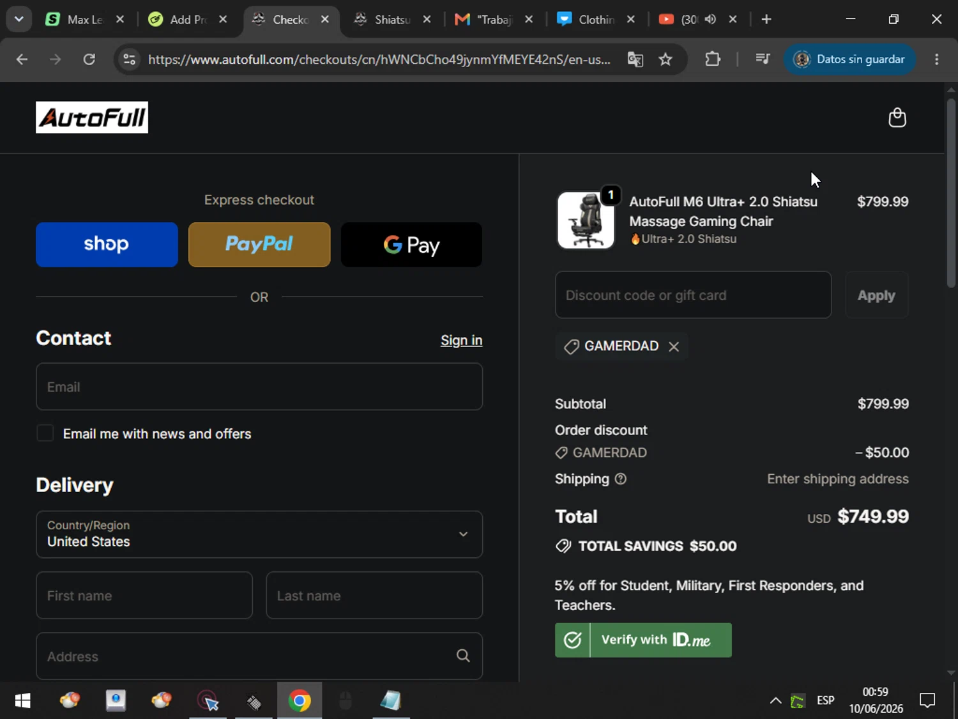Close the Shiatsu tab

coord(427,19)
